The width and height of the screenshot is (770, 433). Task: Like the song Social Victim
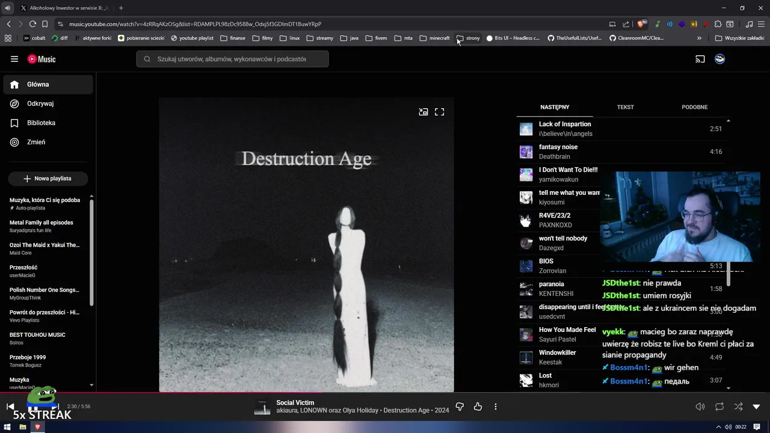(x=478, y=407)
